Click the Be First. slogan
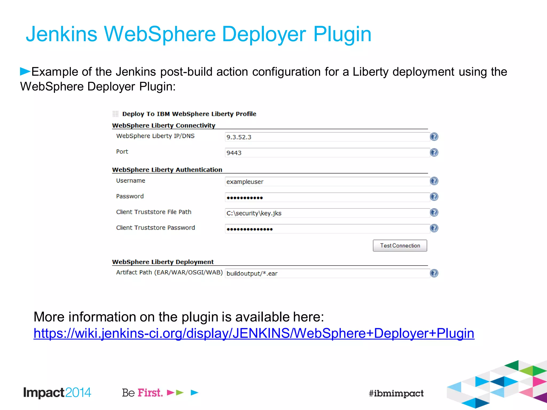Viewport: 547px width, 410px height. 142,393
